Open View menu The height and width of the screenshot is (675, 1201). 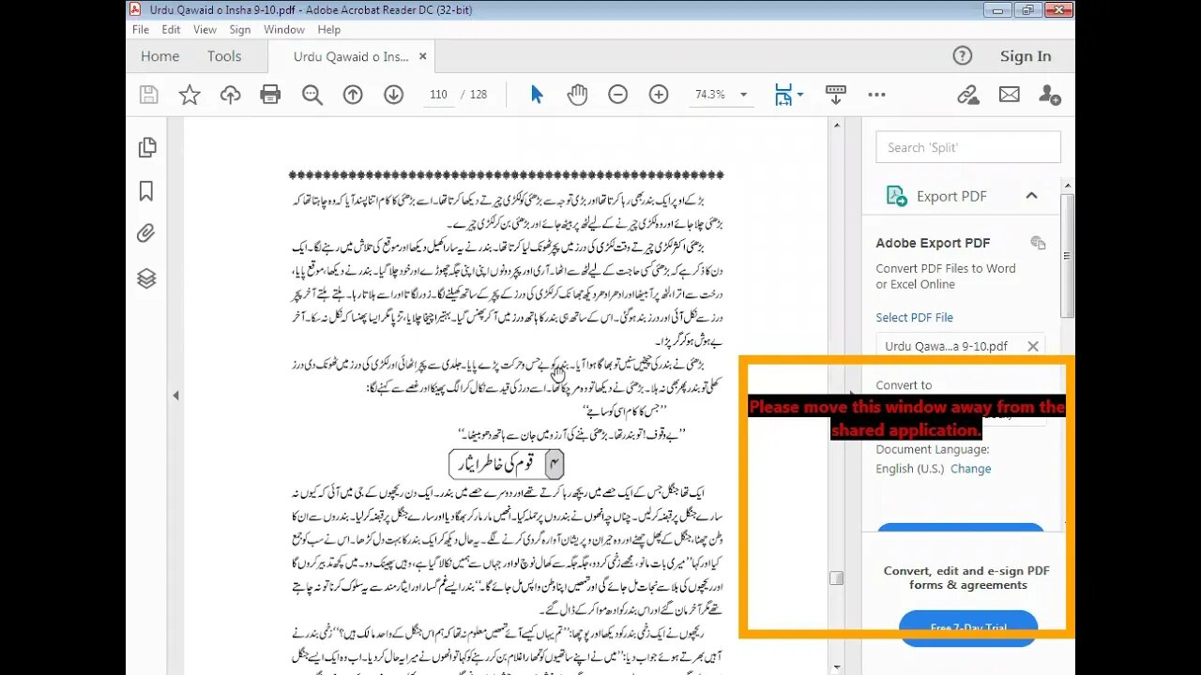click(x=205, y=30)
